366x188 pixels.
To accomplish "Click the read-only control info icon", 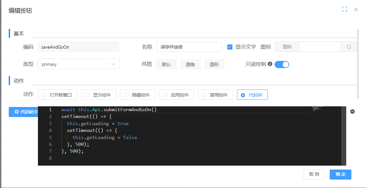I will (x=270, y=64).
